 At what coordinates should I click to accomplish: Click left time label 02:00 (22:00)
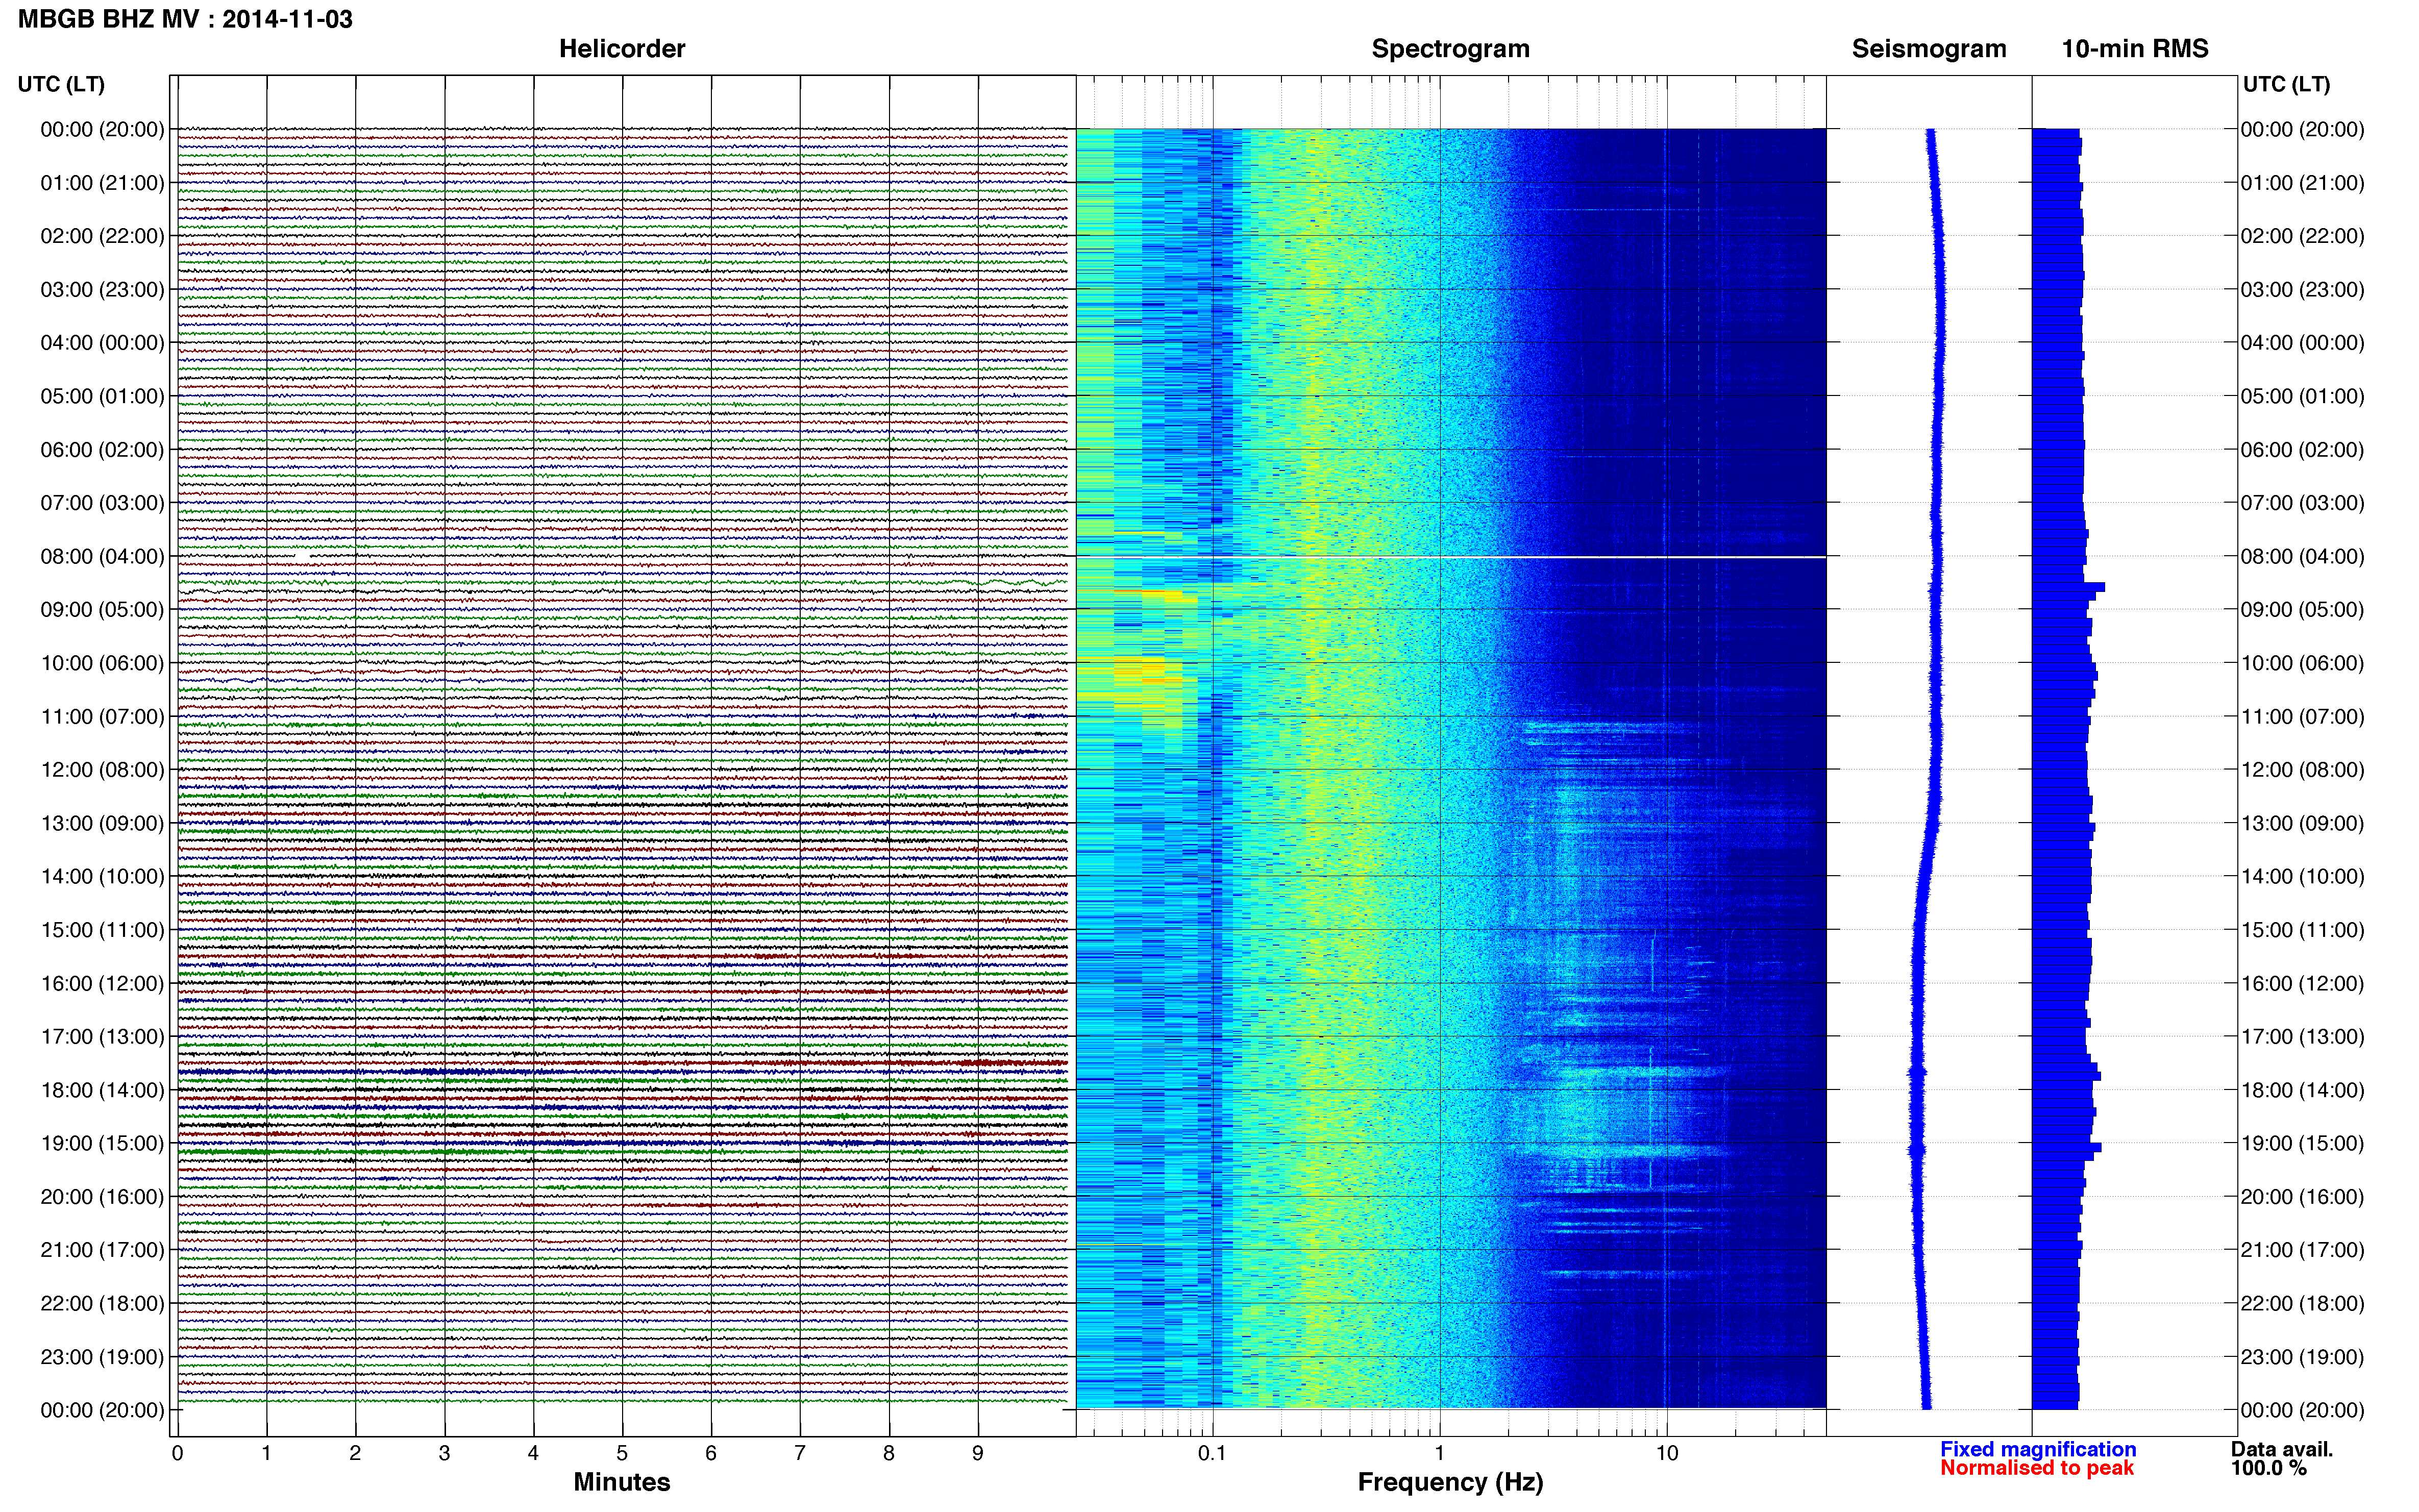102,236
